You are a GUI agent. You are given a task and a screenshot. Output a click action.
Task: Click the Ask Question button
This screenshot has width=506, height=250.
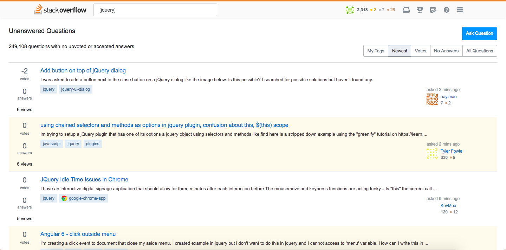(x=479, y=33)
